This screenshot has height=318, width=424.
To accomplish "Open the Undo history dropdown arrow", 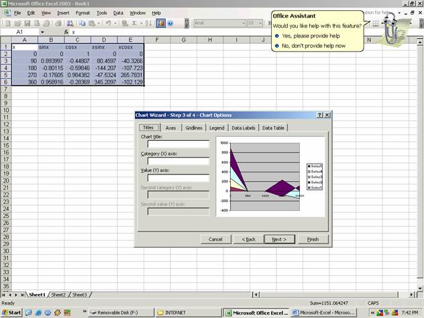I will tap(115, 23).
